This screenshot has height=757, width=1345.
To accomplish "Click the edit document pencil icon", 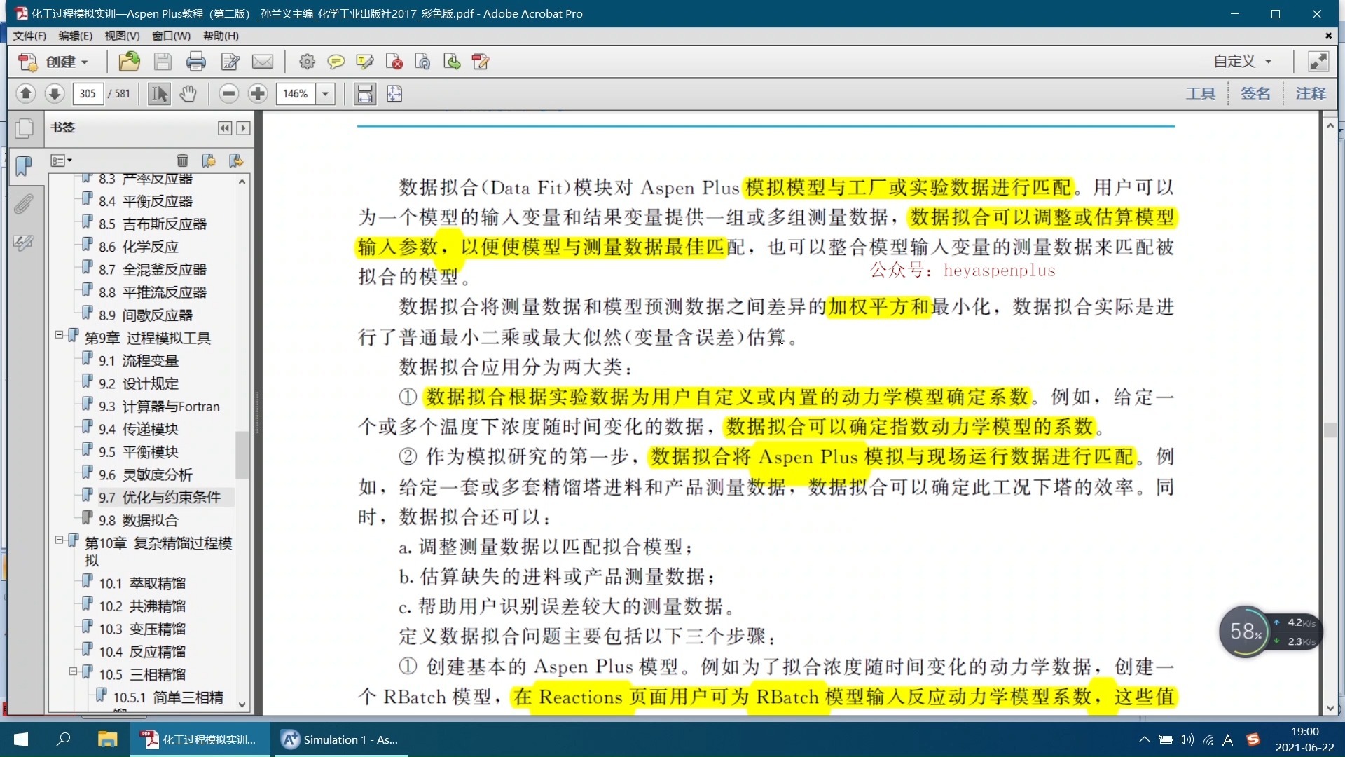I will tap(230, 62).
